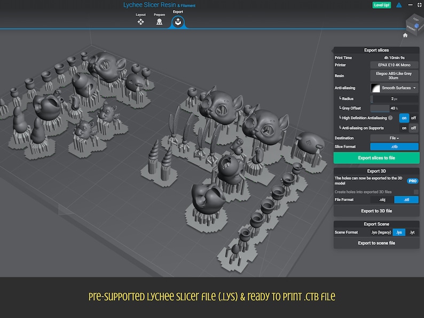424x318 pixels.
Task: Click the anti-aliasing preview swatch icon
Action: click(375, 88)
